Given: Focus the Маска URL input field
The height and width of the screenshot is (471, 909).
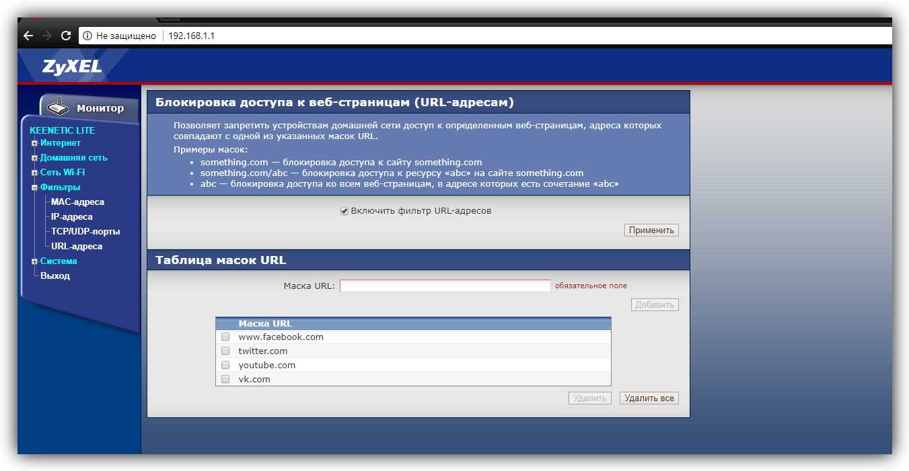Looking at the screenshot, I should 445,286.
